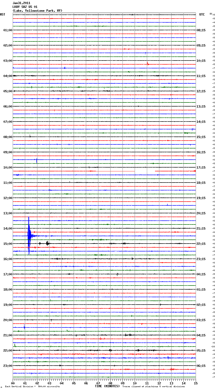Click the TIME (MINUTES) axis title
This screenshot has width=216, height=390.
pyautogui.click(x=107, y=386)
